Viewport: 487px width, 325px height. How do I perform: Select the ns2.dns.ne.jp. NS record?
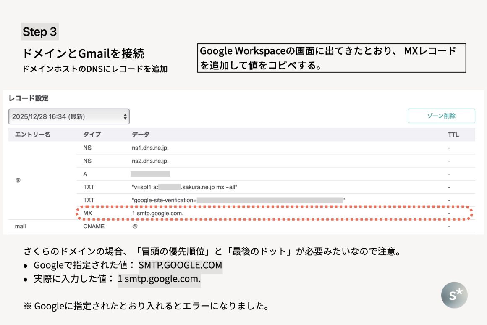coord(150,161)
